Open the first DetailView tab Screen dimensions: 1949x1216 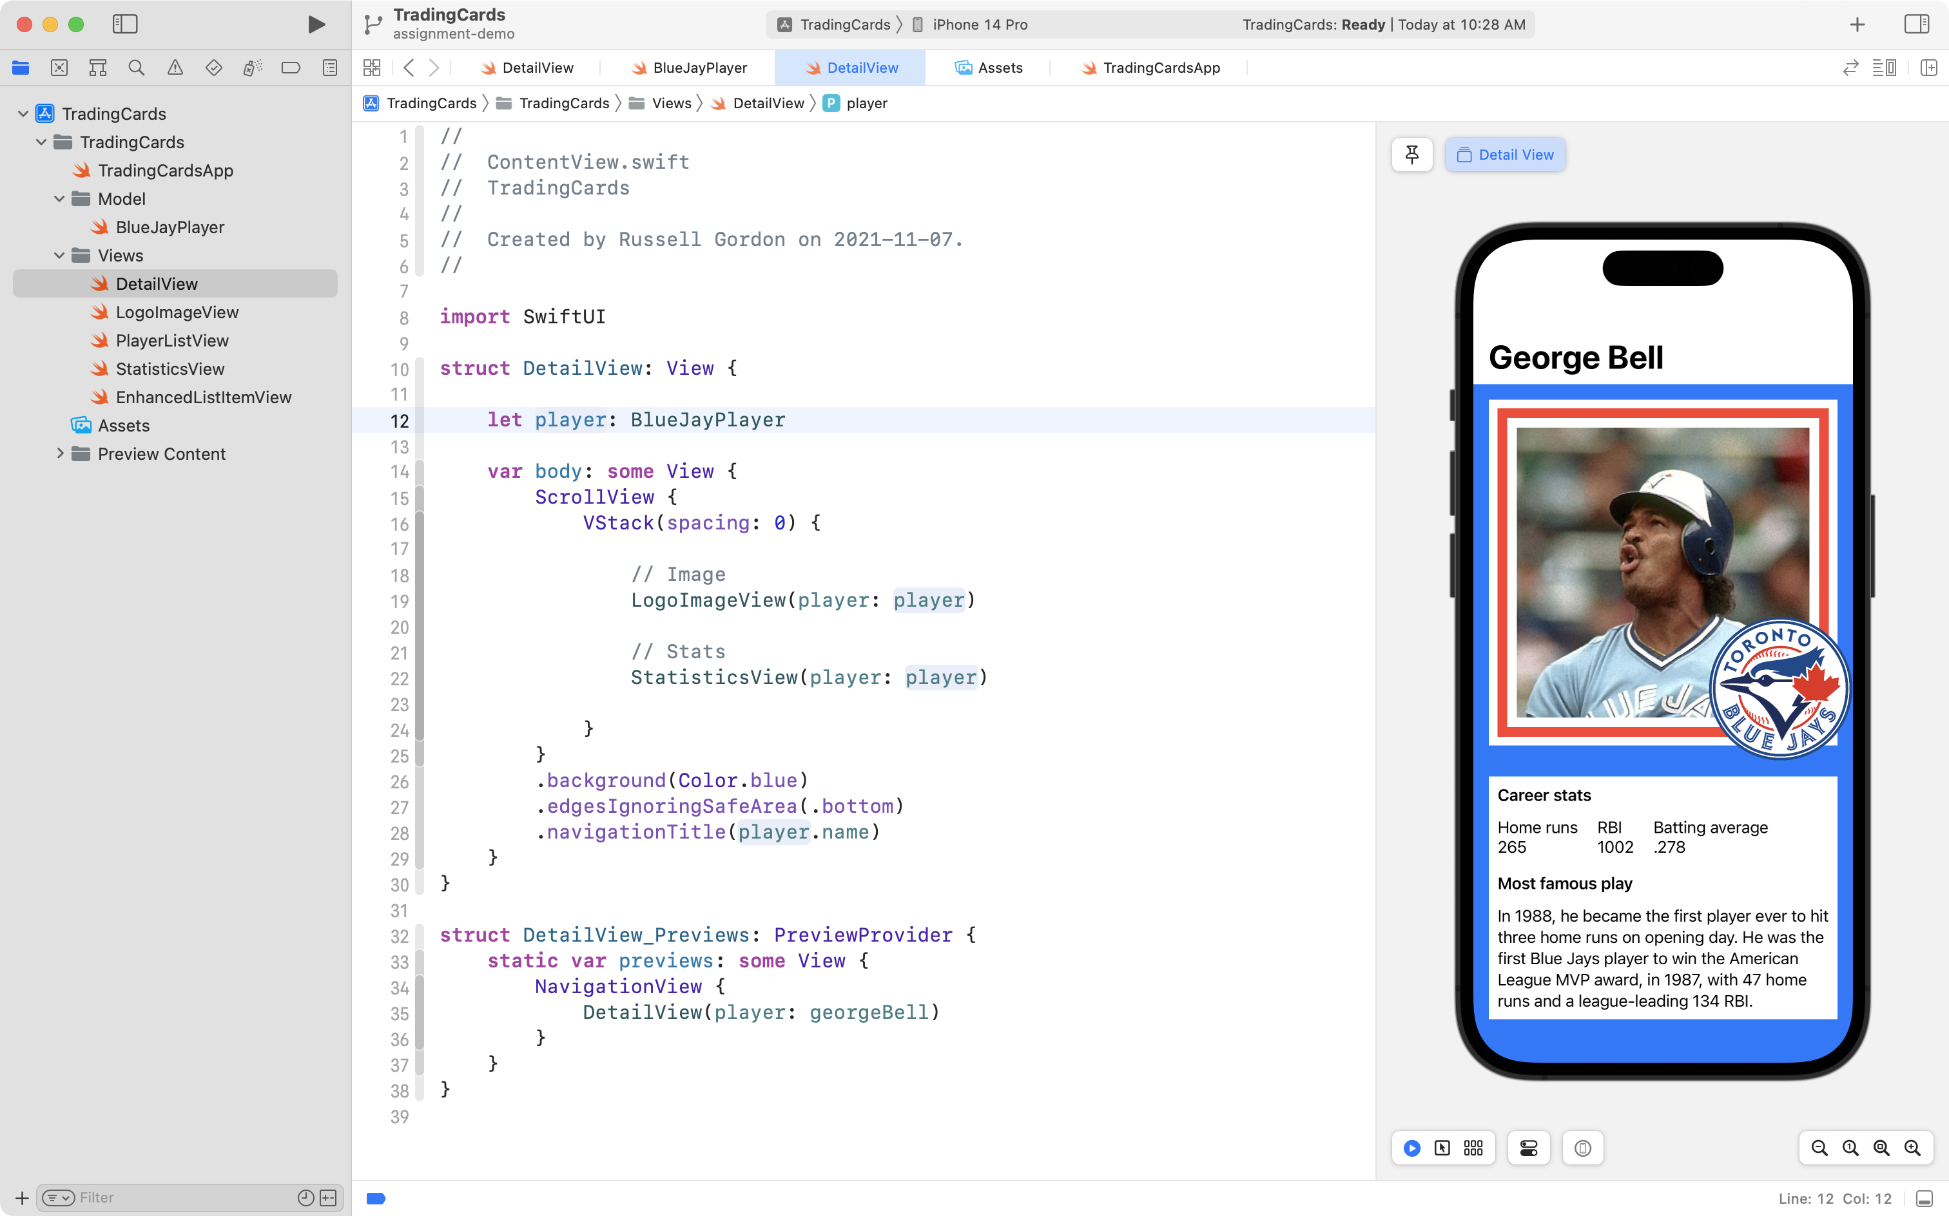[x=527, y=68]
